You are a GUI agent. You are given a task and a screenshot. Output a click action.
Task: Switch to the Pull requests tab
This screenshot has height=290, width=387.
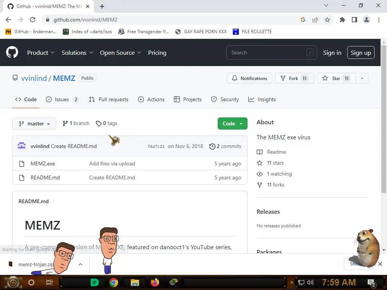click(108, 99)
